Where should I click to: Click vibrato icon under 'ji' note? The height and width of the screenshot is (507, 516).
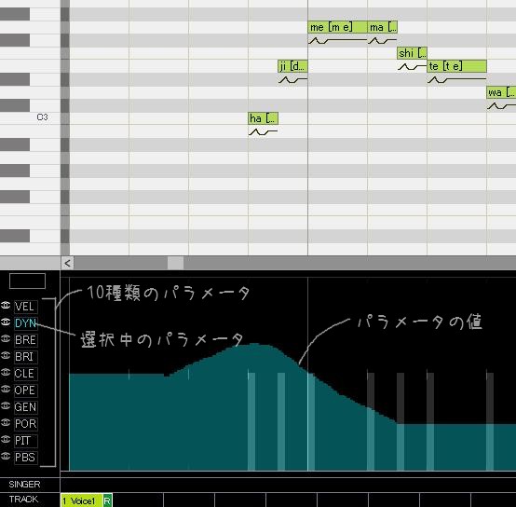pos(292,79)
